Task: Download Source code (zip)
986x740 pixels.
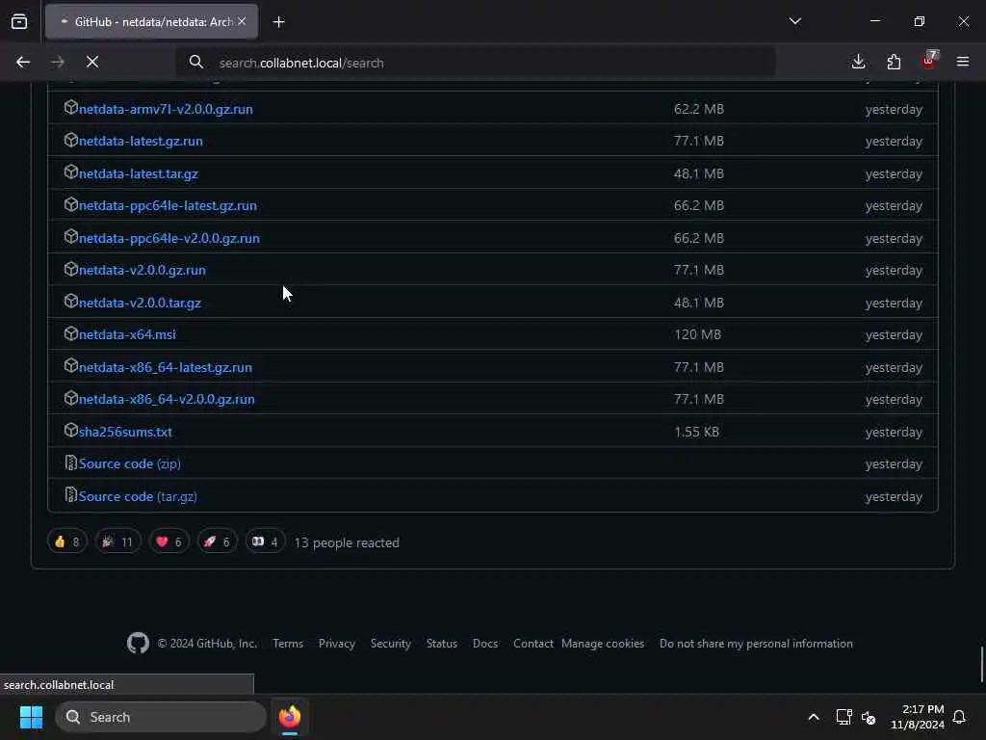Action: coord(130,463)
